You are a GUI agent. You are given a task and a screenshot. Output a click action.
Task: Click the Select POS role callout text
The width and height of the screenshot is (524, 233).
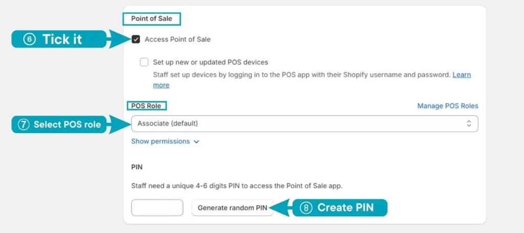[67, 124]
